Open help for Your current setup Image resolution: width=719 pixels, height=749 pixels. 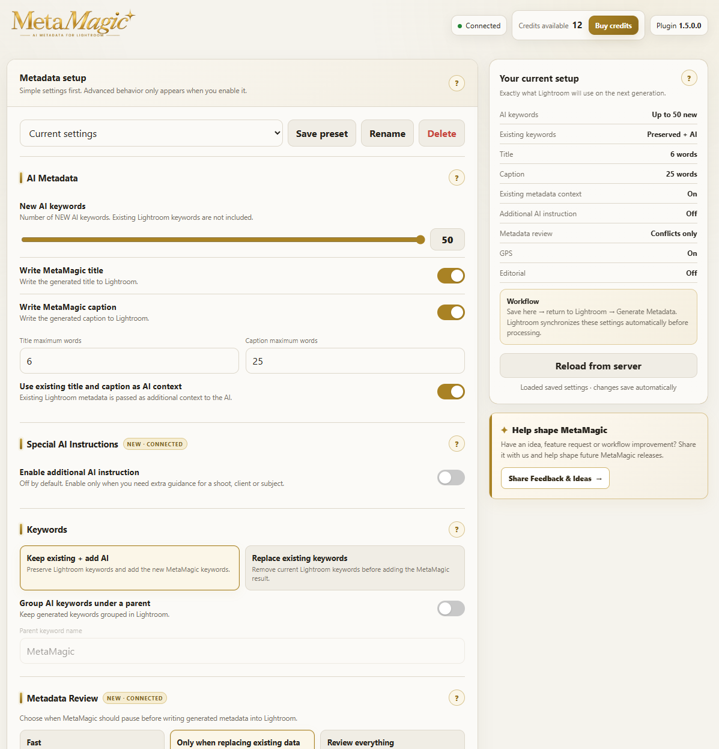click(689, 77)
